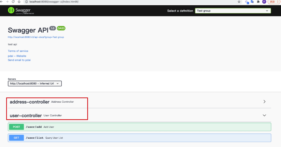This screenshot has height=147, width=281.
Task: Bookmark this page with the star icon
Action: click(x=239, y=2)
